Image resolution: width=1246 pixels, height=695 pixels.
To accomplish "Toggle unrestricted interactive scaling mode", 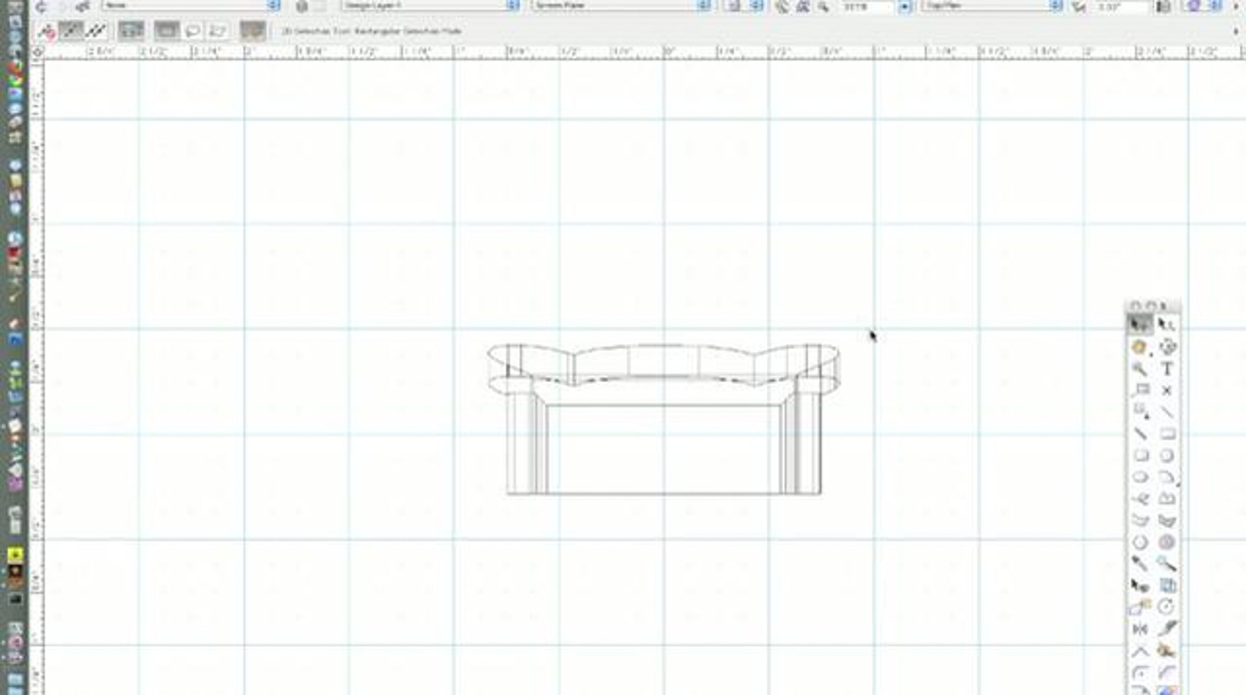I will click(x=96, y=31).
